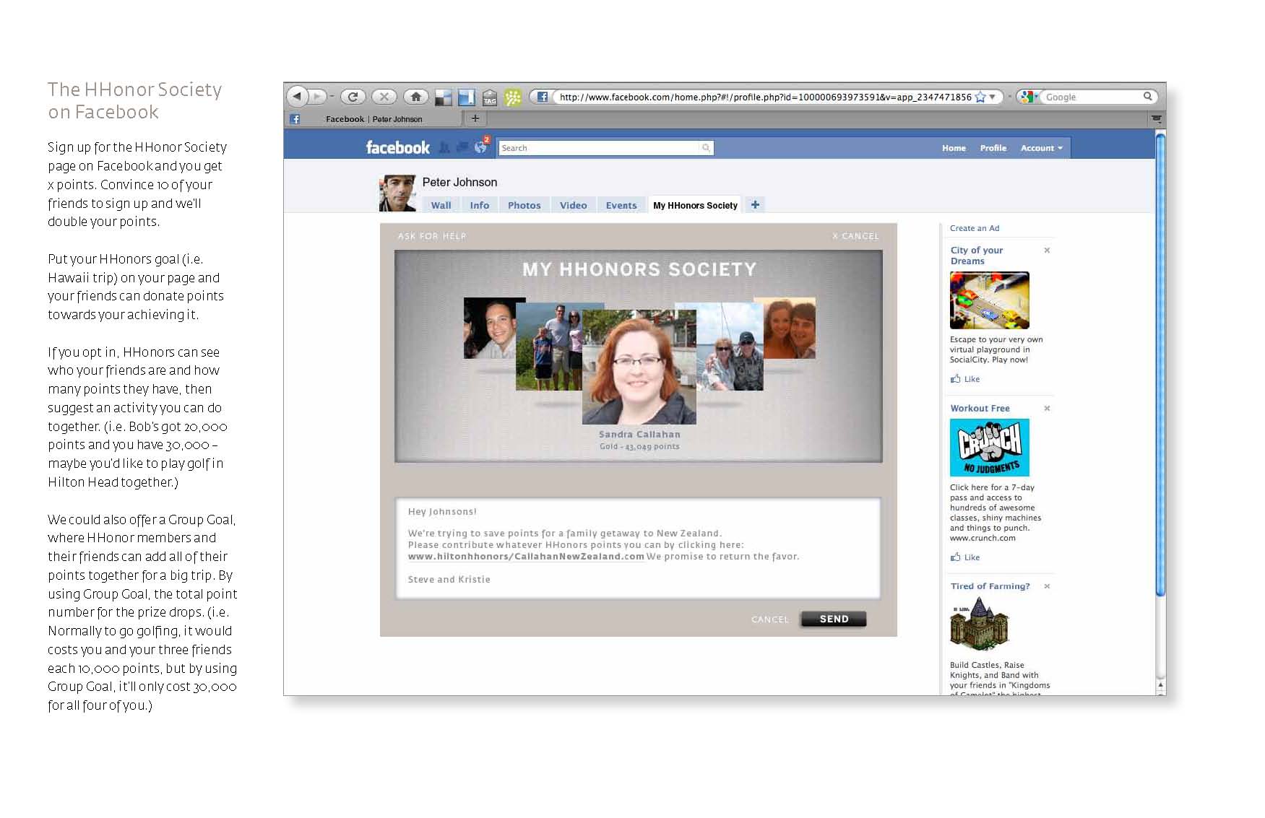Click the facebook logo

pos(397,148)
